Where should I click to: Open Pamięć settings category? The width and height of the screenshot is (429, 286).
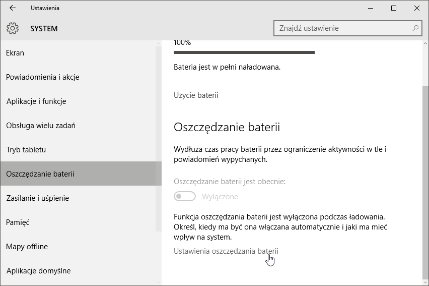click(18, 222)
